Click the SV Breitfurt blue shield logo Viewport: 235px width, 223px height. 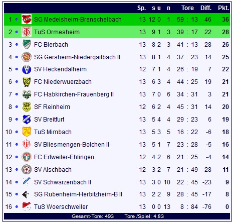pos(27,120)
